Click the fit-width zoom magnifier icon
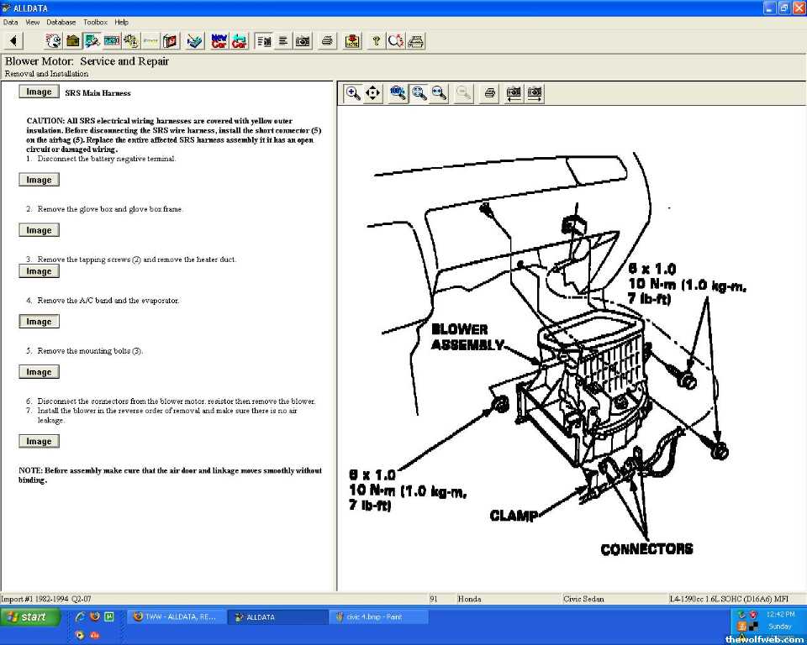Screen dimensions: 807x645 (x=439, y=93)
